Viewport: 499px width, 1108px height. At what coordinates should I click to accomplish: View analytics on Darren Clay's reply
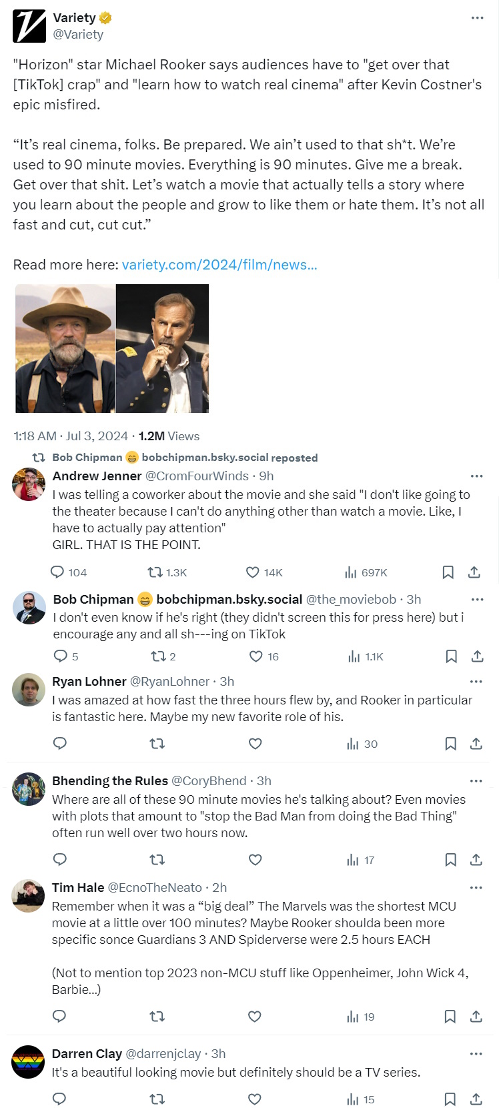pos(360,1099)
